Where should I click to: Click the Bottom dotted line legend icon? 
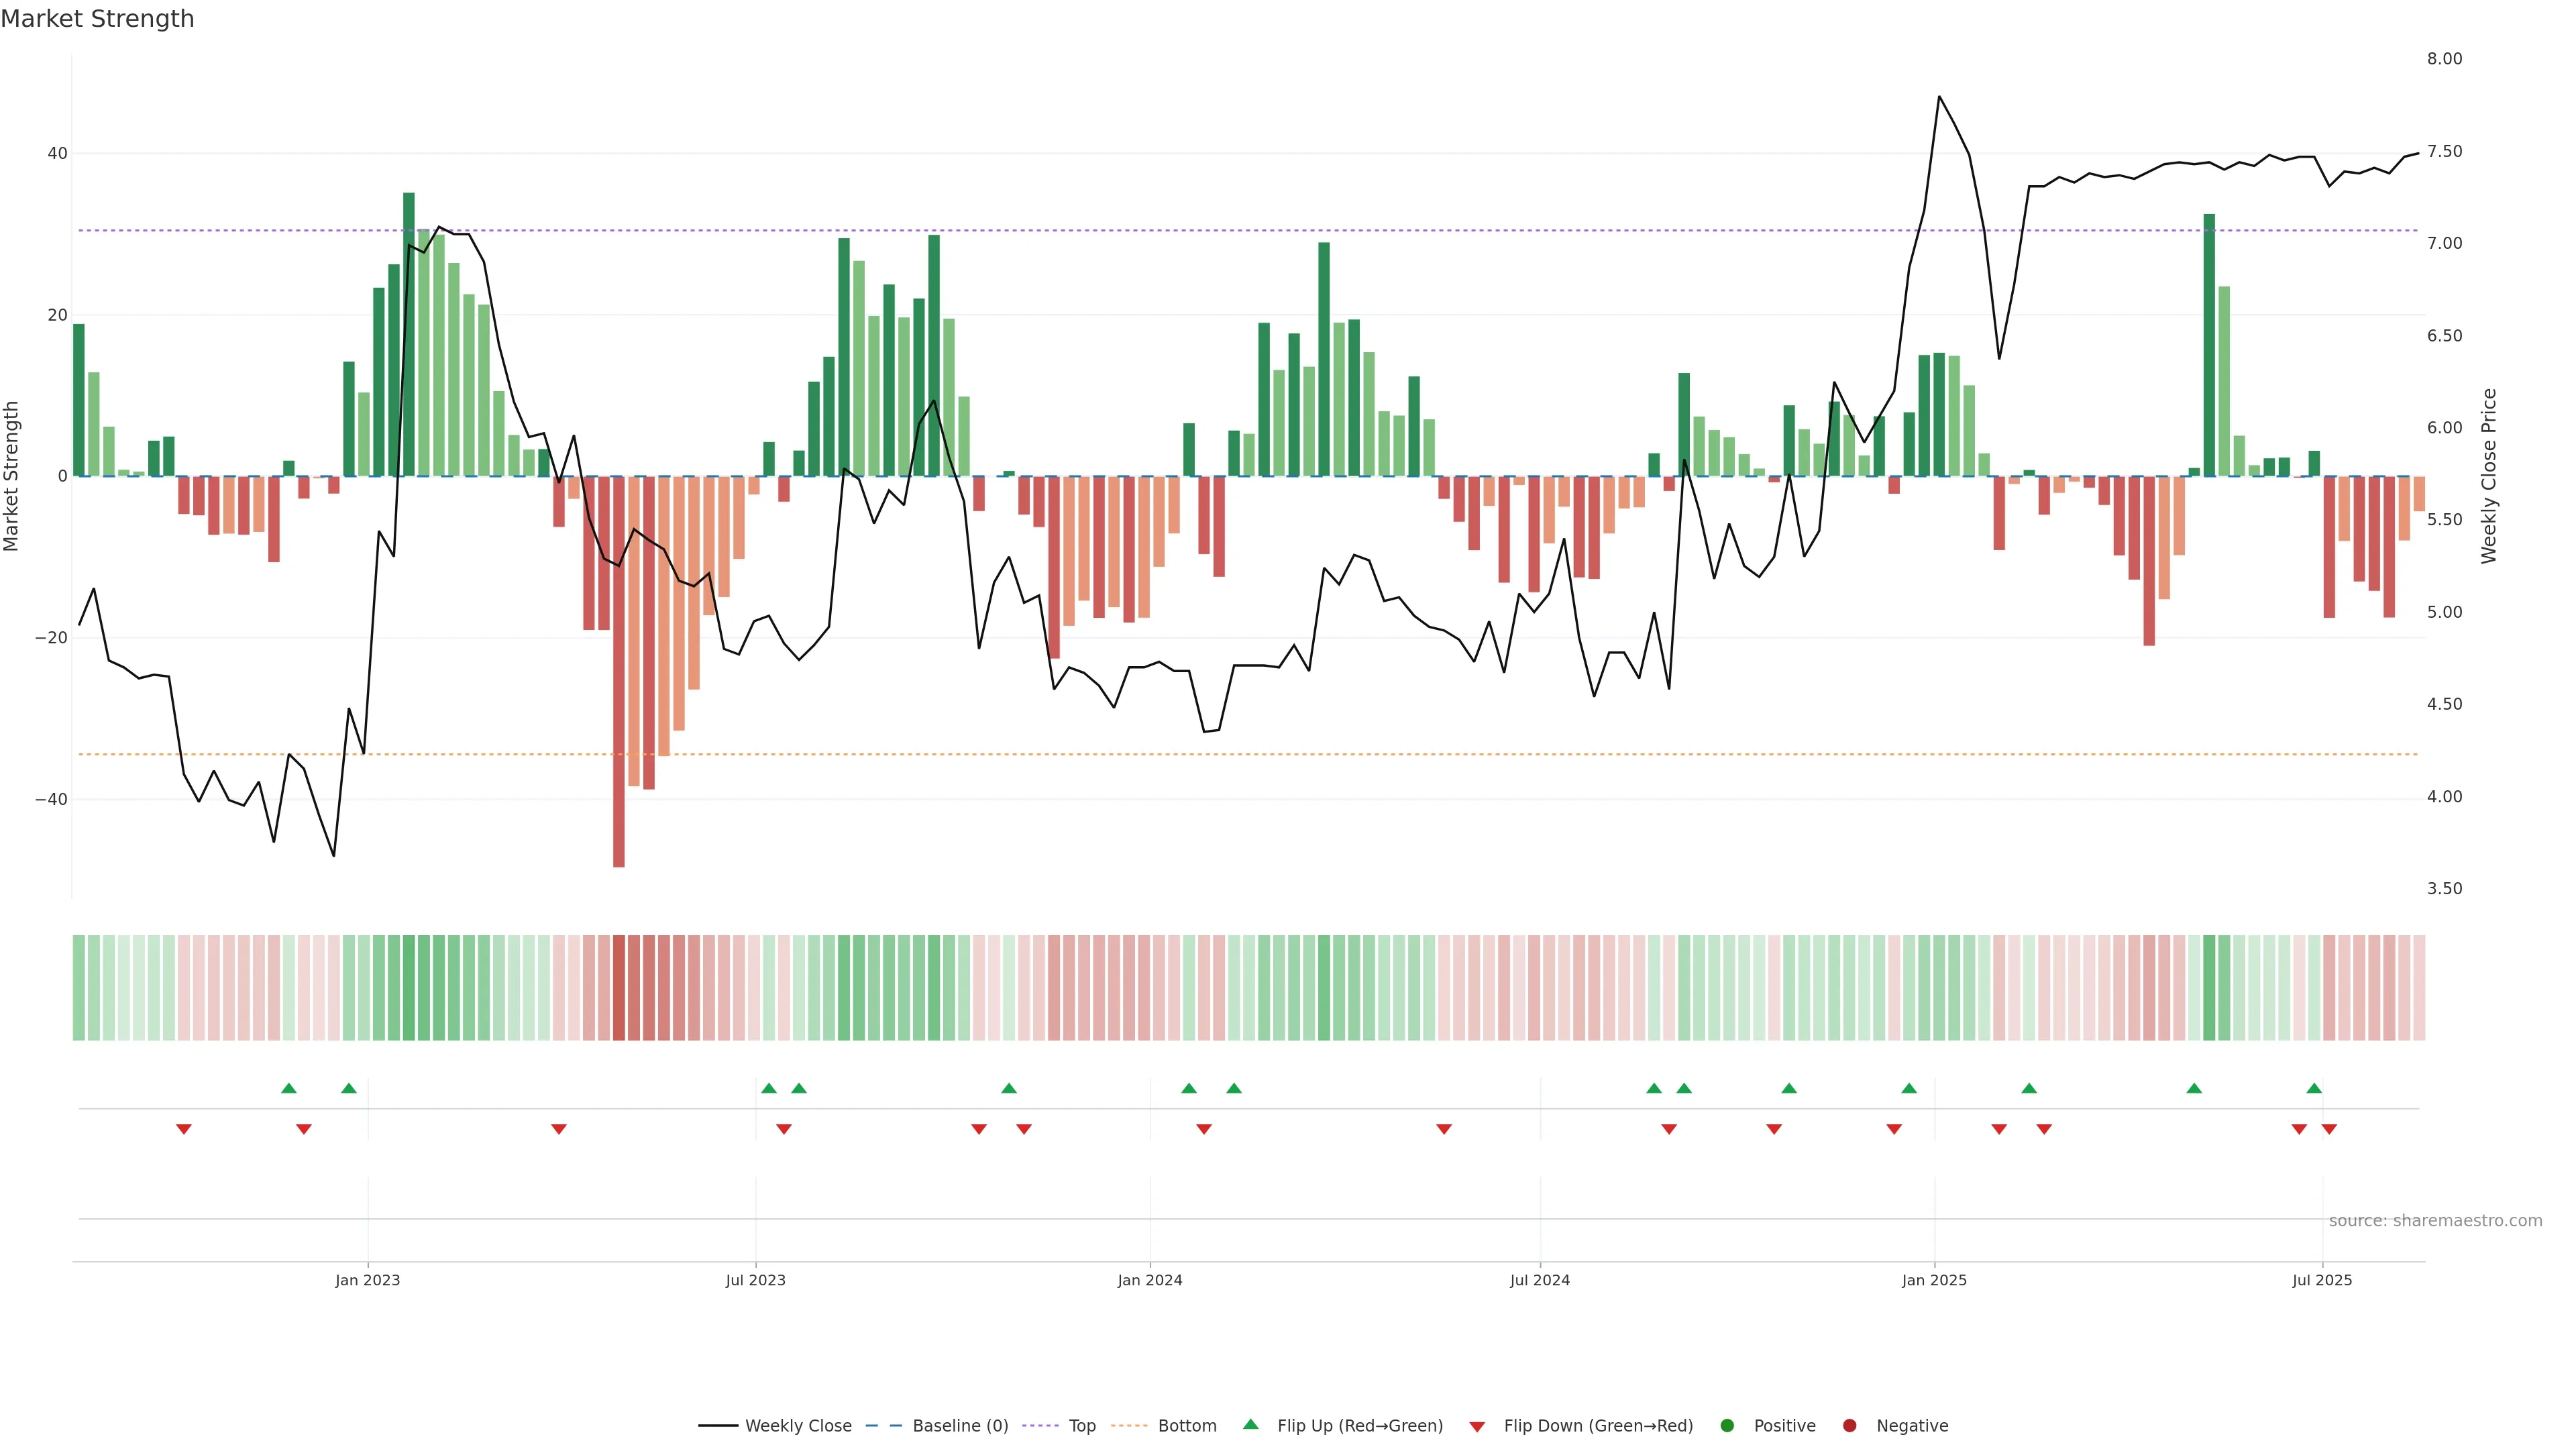tap(1129, 1426)
